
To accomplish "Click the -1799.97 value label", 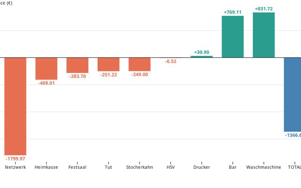I will point(15,159).
